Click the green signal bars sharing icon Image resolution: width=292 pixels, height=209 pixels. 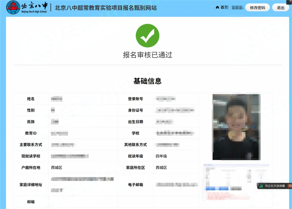[x=261, y=186]
